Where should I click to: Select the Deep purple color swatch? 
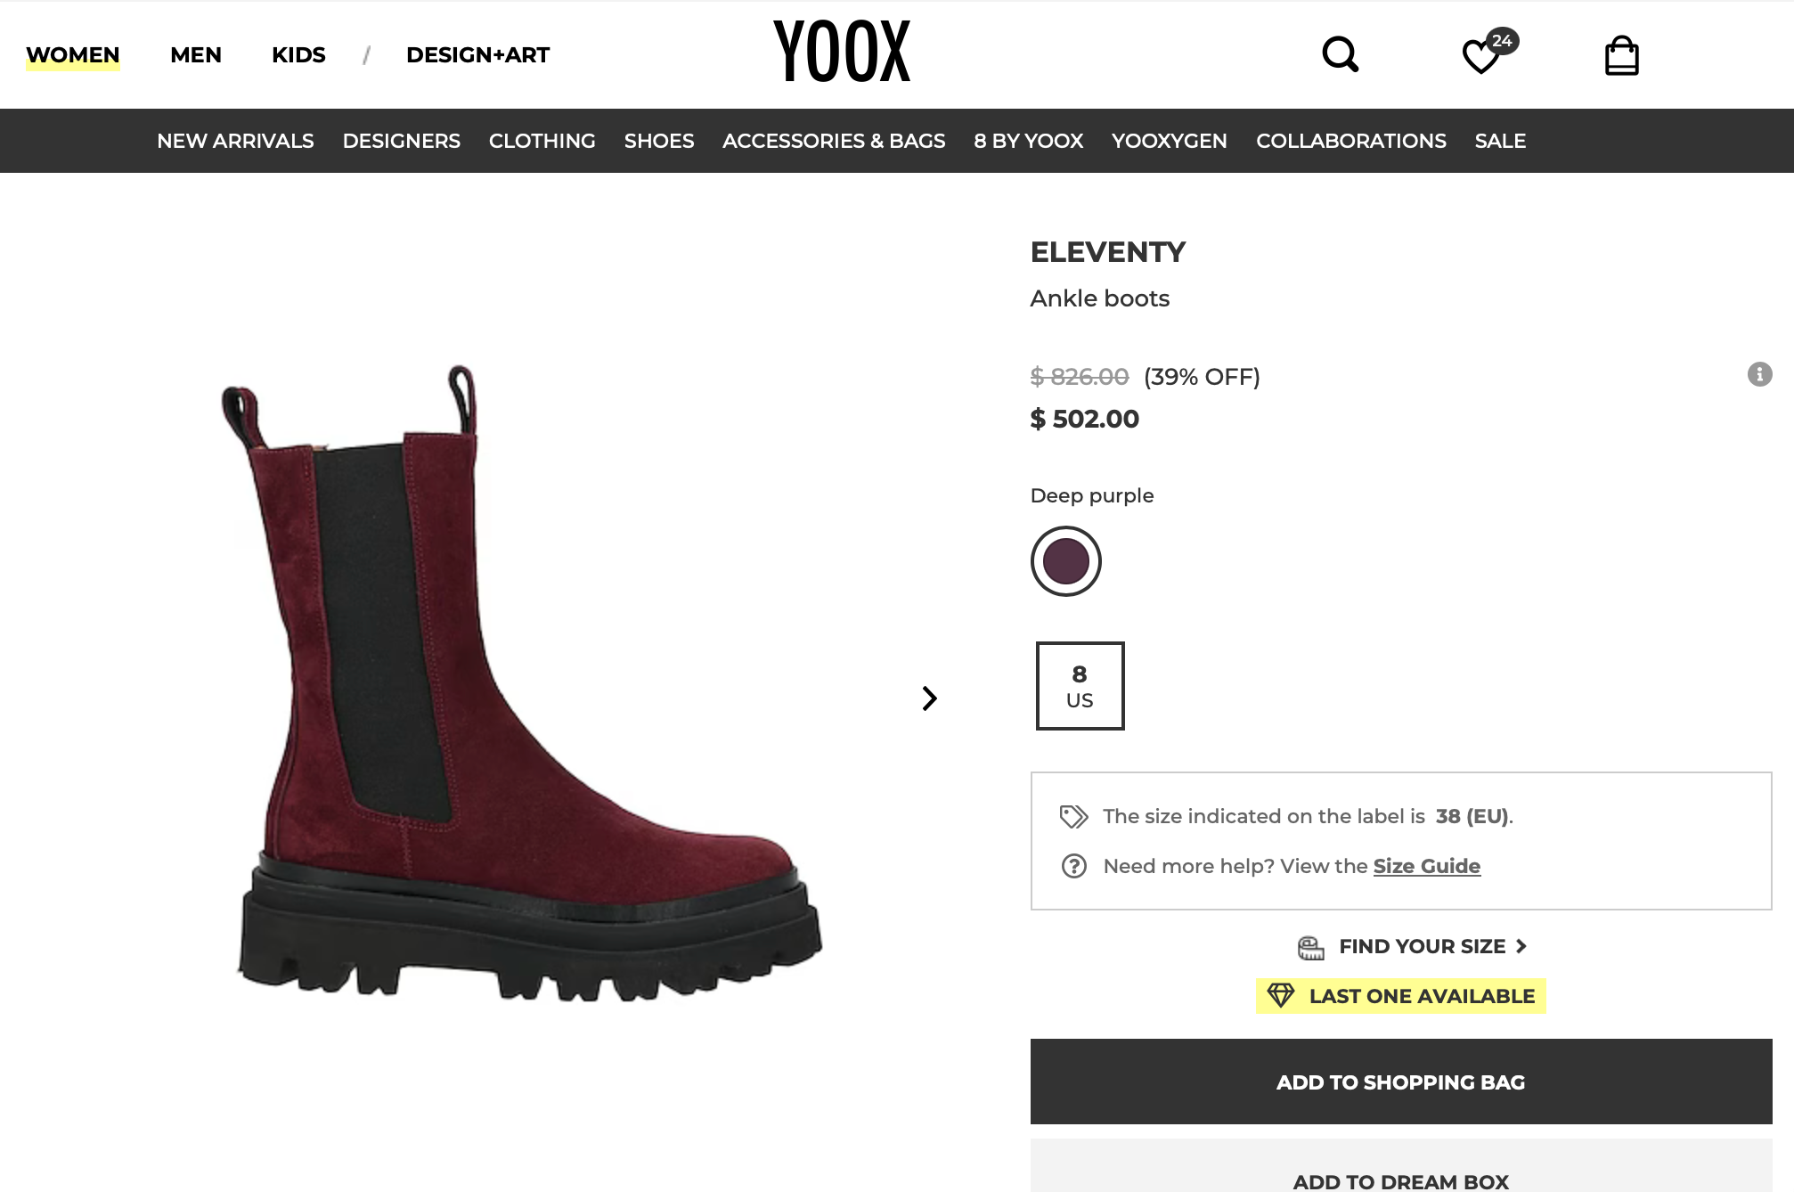1064,561
